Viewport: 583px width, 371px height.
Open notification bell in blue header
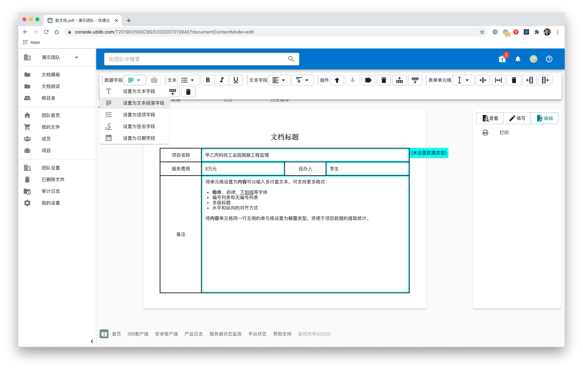pyautogui.click(x=518, y=59)
